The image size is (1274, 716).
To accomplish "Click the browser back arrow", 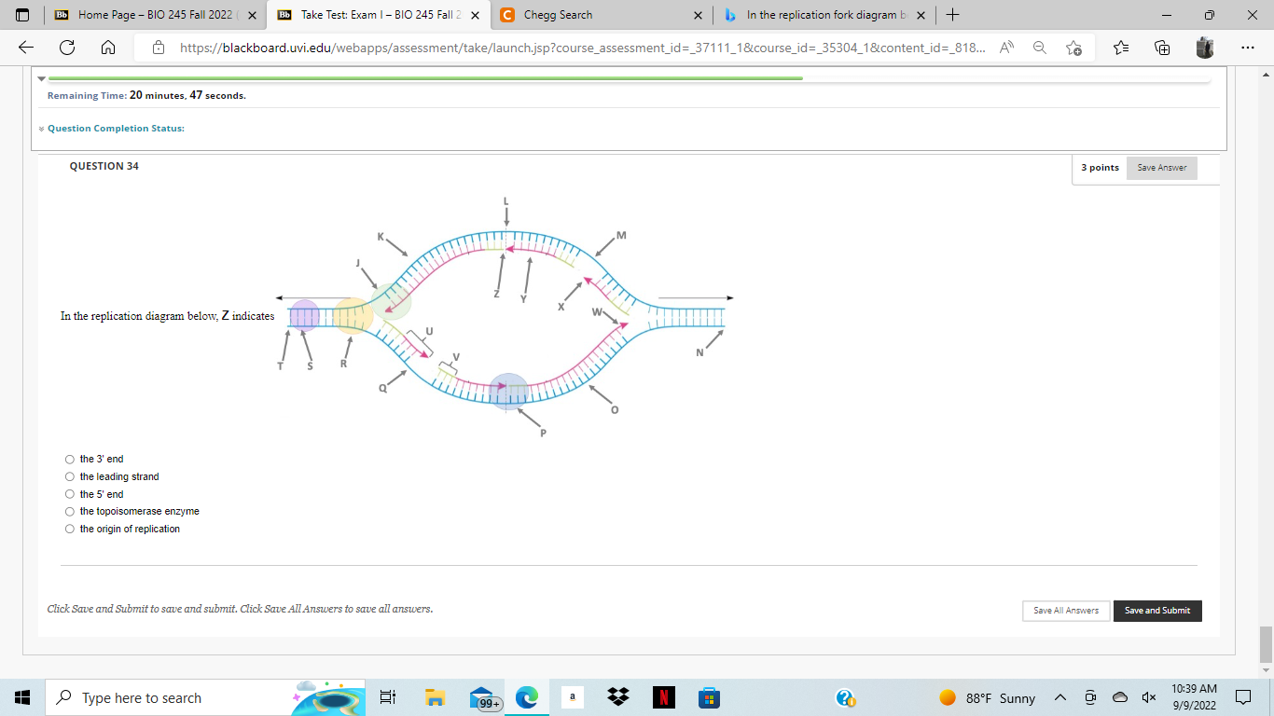I will pos(25,48).
